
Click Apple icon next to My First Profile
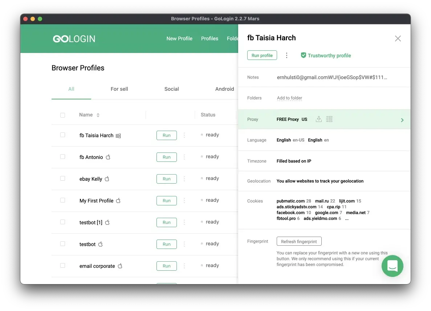[118, 201]
